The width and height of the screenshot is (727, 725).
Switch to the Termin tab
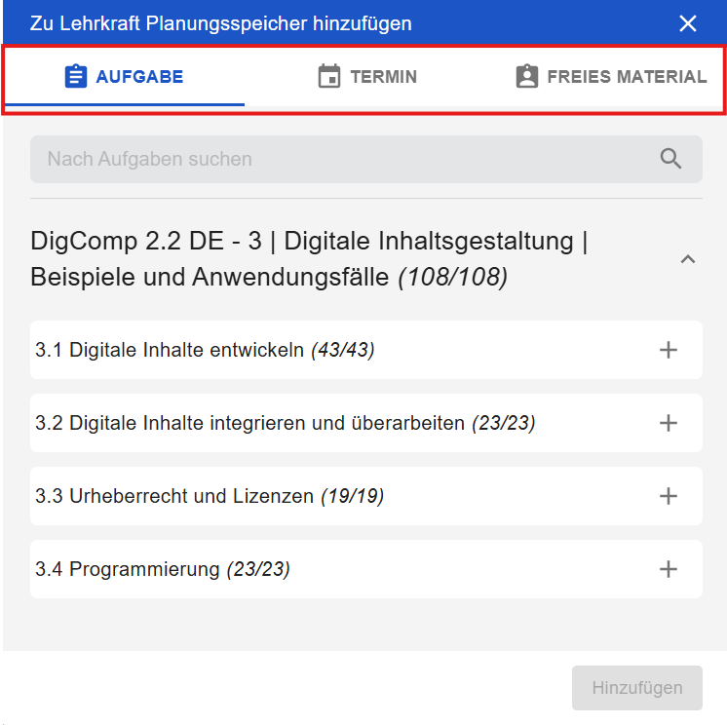[x=383, y=77]
